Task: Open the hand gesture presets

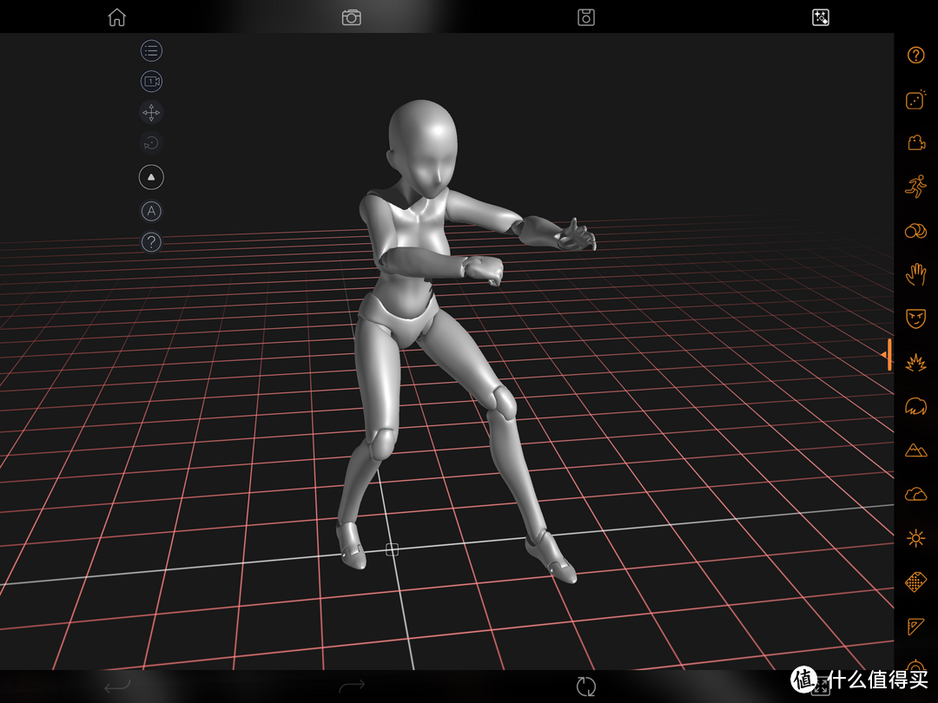Action: point(916,274)
